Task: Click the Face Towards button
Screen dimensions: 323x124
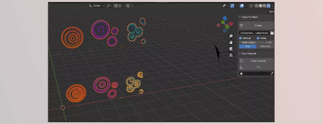Action: pos(256,61)
